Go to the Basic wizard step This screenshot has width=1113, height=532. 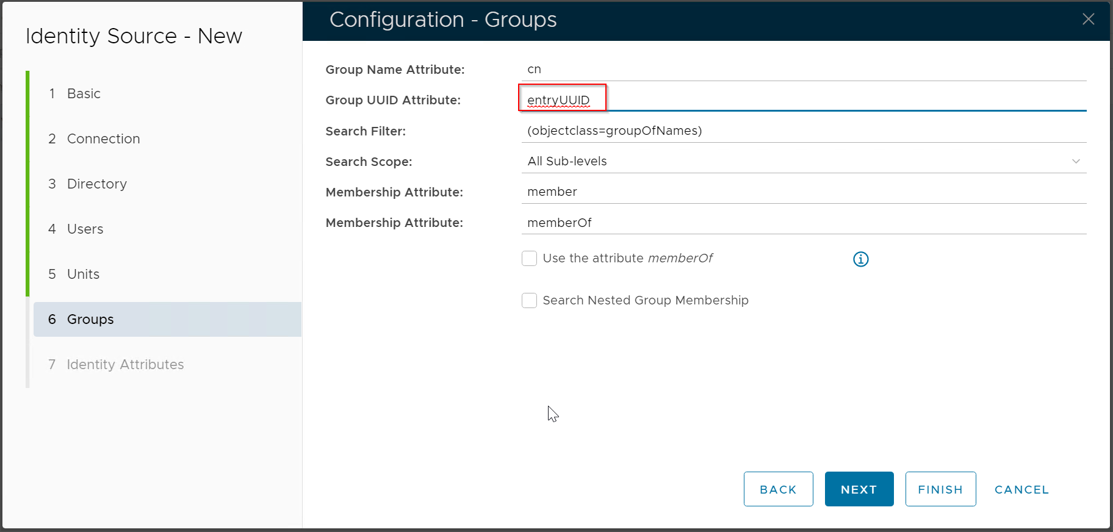(84, 94)
